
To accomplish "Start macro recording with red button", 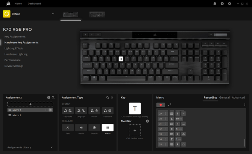I will coord(161,105).
